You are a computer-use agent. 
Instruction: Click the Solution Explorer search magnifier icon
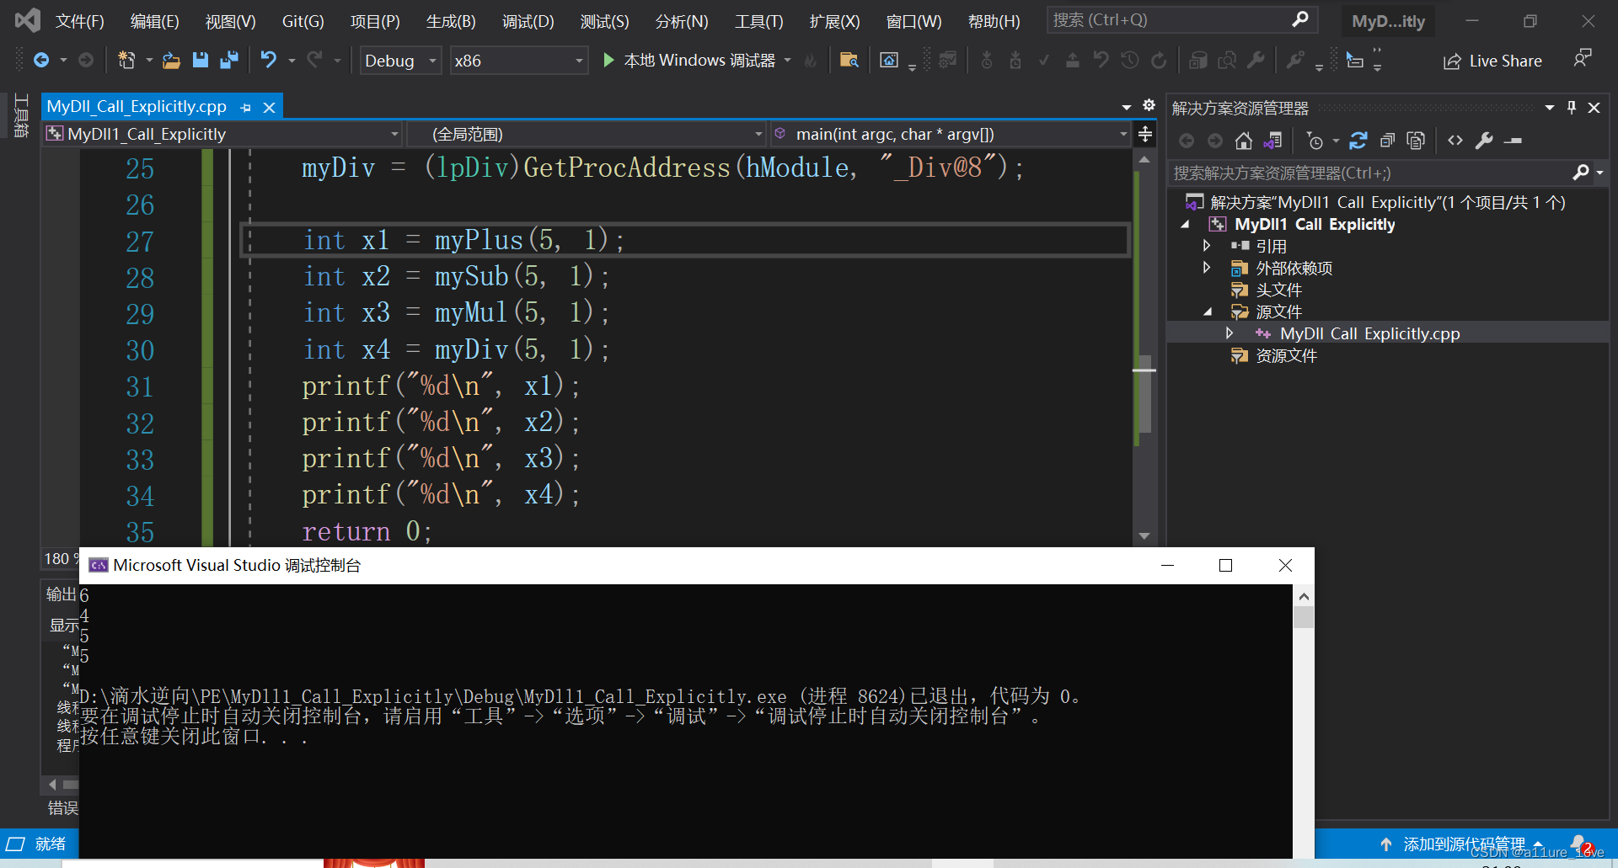(1581, 173)
